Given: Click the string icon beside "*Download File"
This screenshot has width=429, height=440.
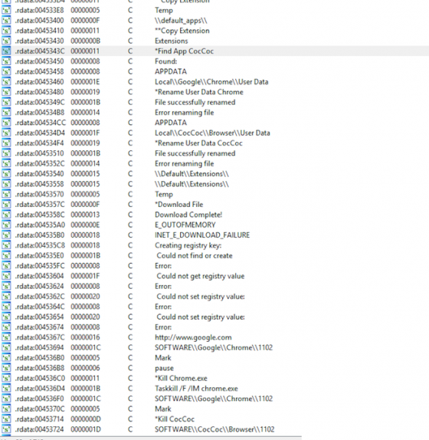Looking at the screenshot, I should [x=6, y=204].
